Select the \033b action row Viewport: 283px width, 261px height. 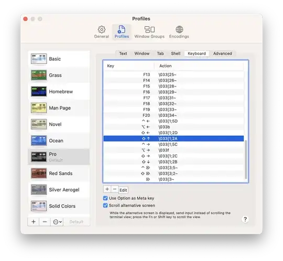(x=173, y=127)
